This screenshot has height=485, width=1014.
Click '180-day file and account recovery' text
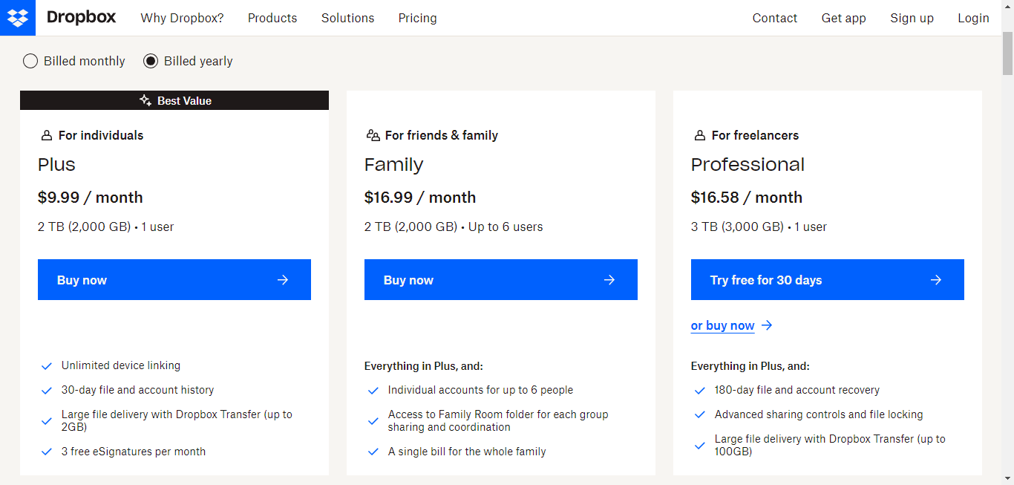coord(797,390)
